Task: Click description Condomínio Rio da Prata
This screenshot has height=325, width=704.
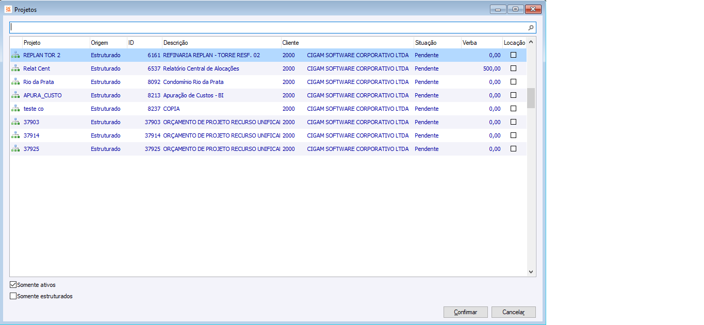Action: (193, 82)
